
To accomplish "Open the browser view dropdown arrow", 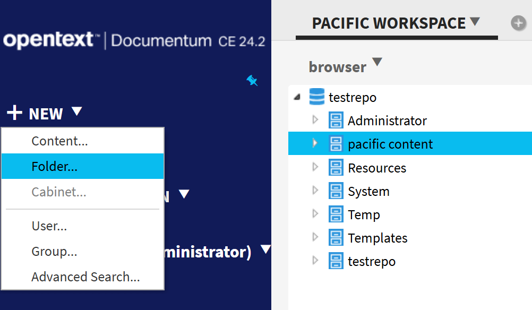I will pos(377,62).
